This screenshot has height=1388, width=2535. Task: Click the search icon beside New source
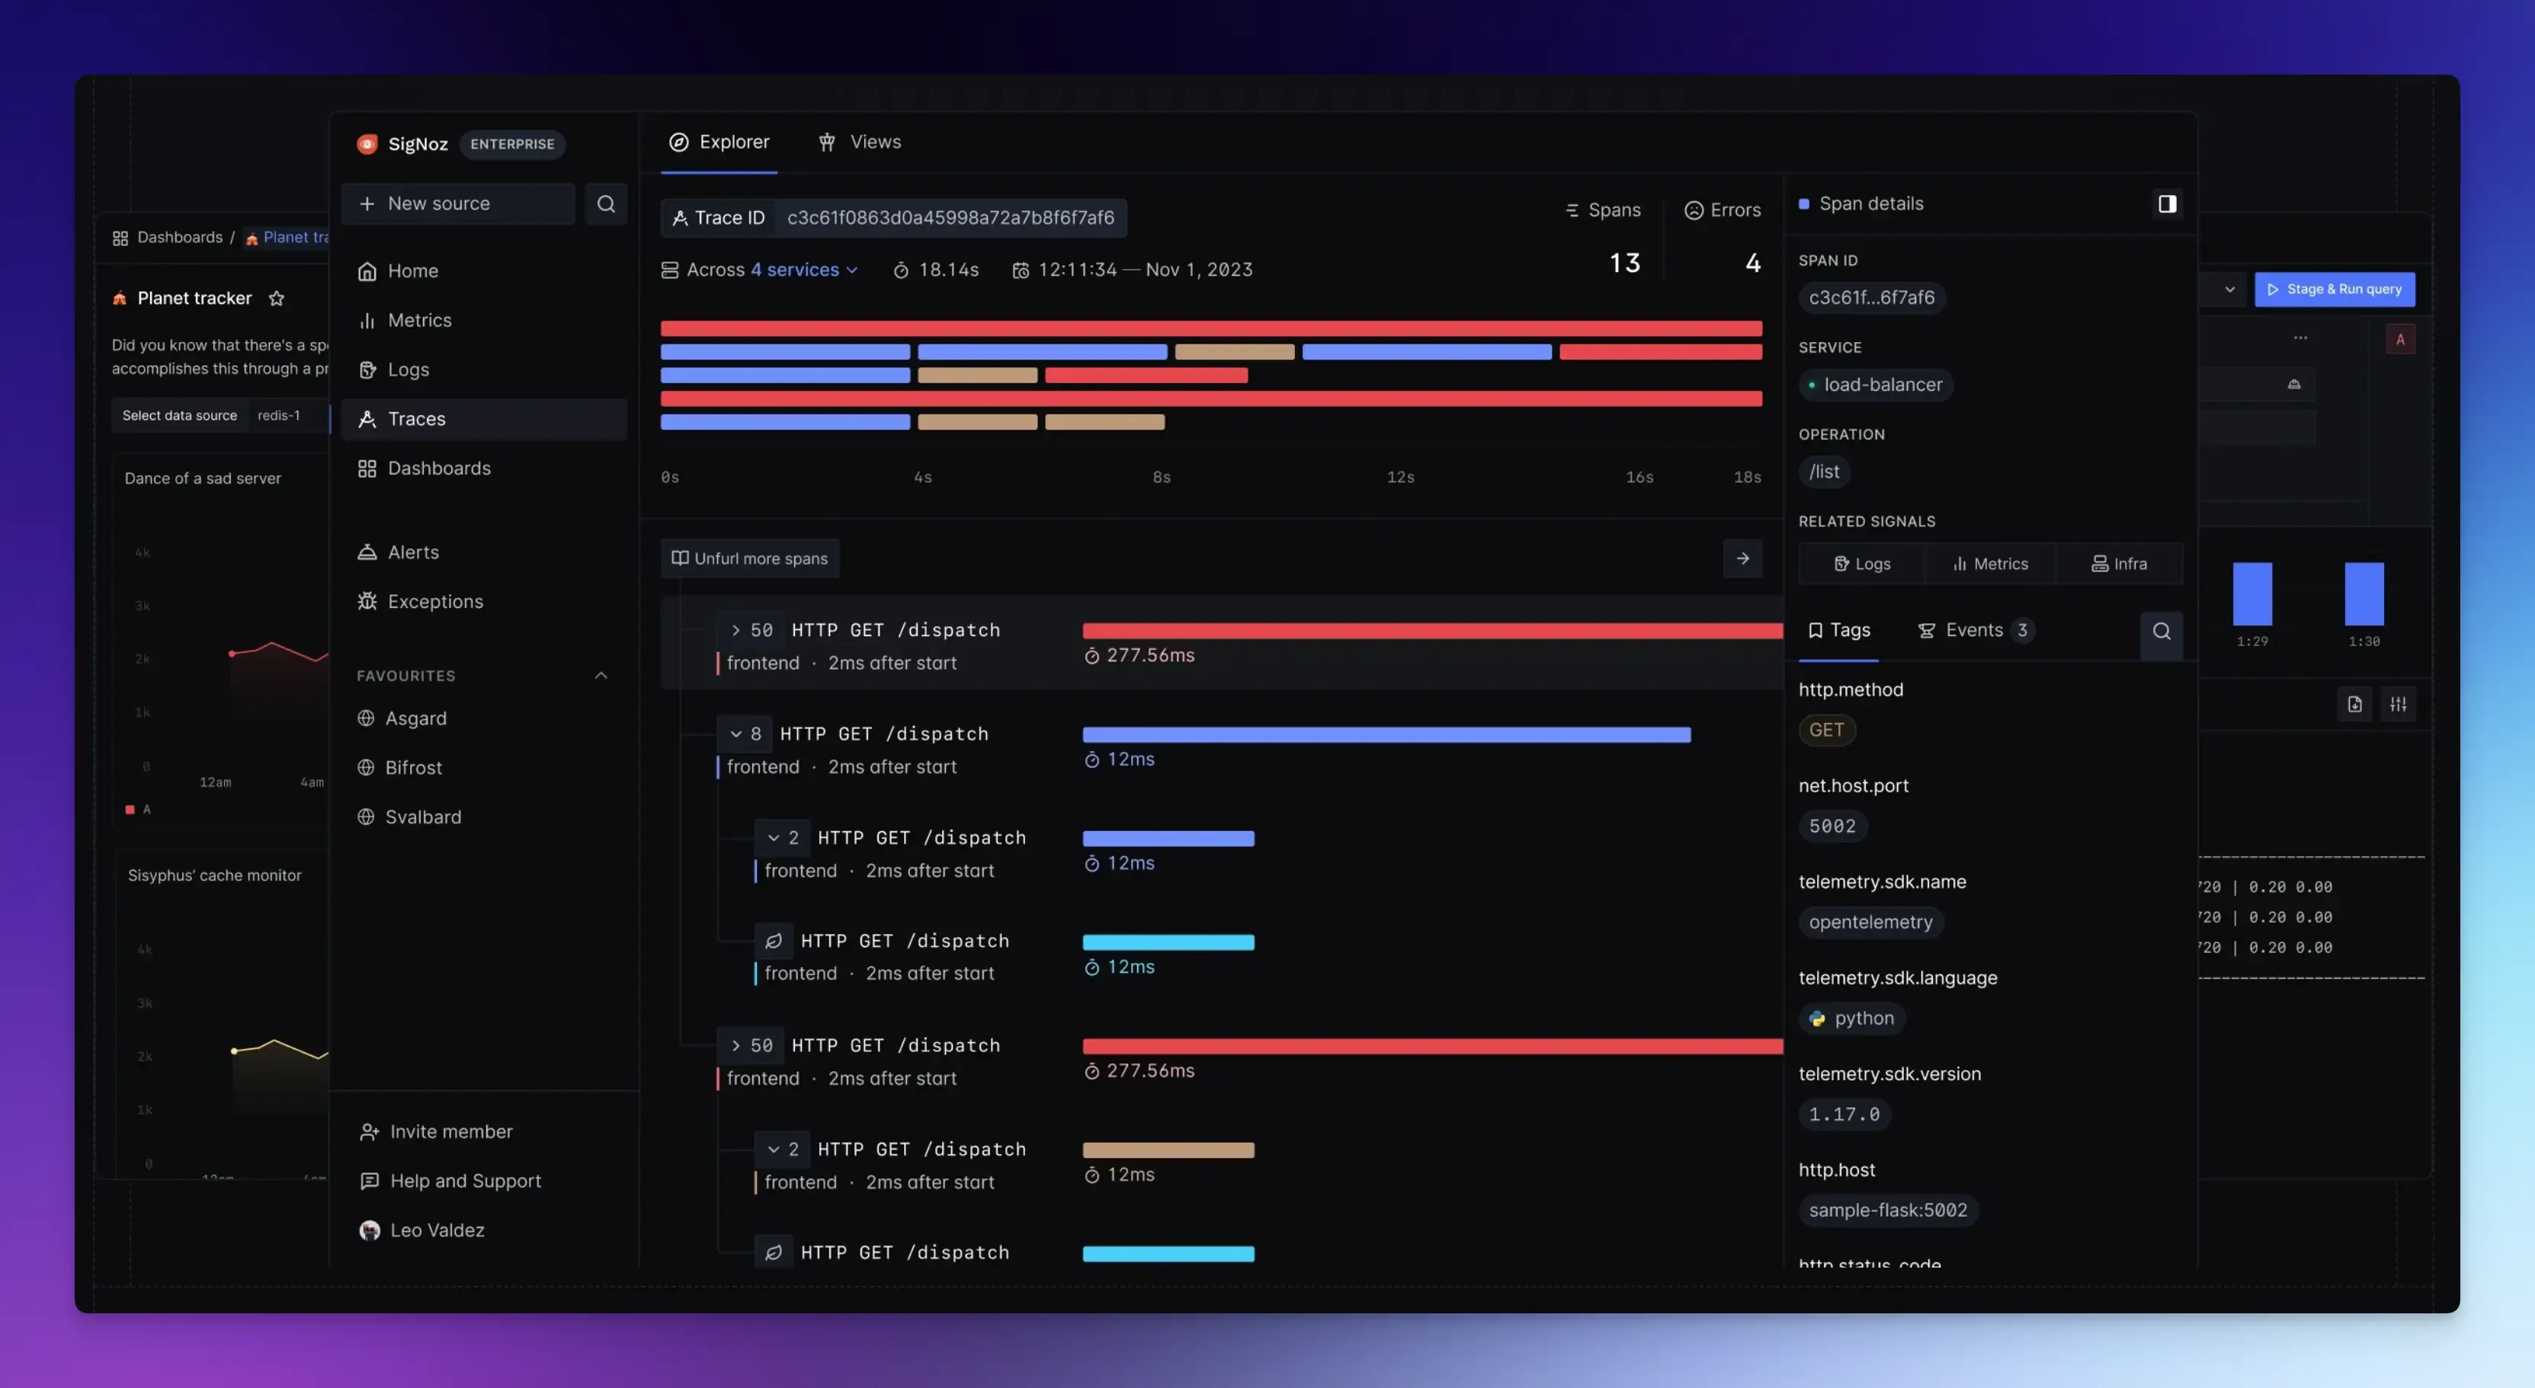click(605, 203)
